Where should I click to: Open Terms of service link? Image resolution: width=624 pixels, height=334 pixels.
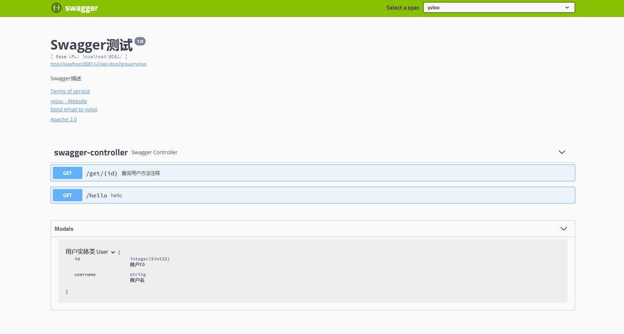point(70,91)
